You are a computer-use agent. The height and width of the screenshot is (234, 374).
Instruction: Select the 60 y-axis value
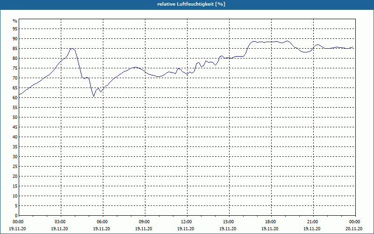pyautogui.click(x=15, y=98)
